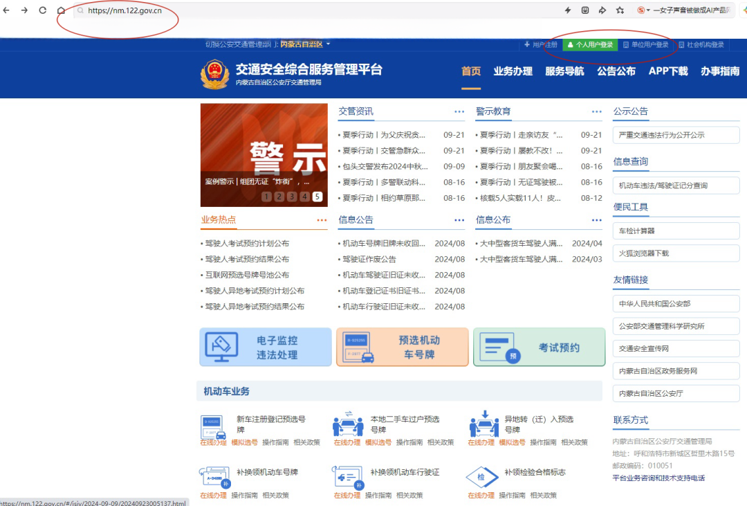Click the green 个人用户登录 button
This screenshot has width=747, height=506.
point(589,45)
